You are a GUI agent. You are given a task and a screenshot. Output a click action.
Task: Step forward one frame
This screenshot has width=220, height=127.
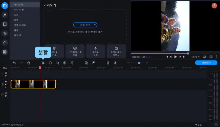click(180, 57)
